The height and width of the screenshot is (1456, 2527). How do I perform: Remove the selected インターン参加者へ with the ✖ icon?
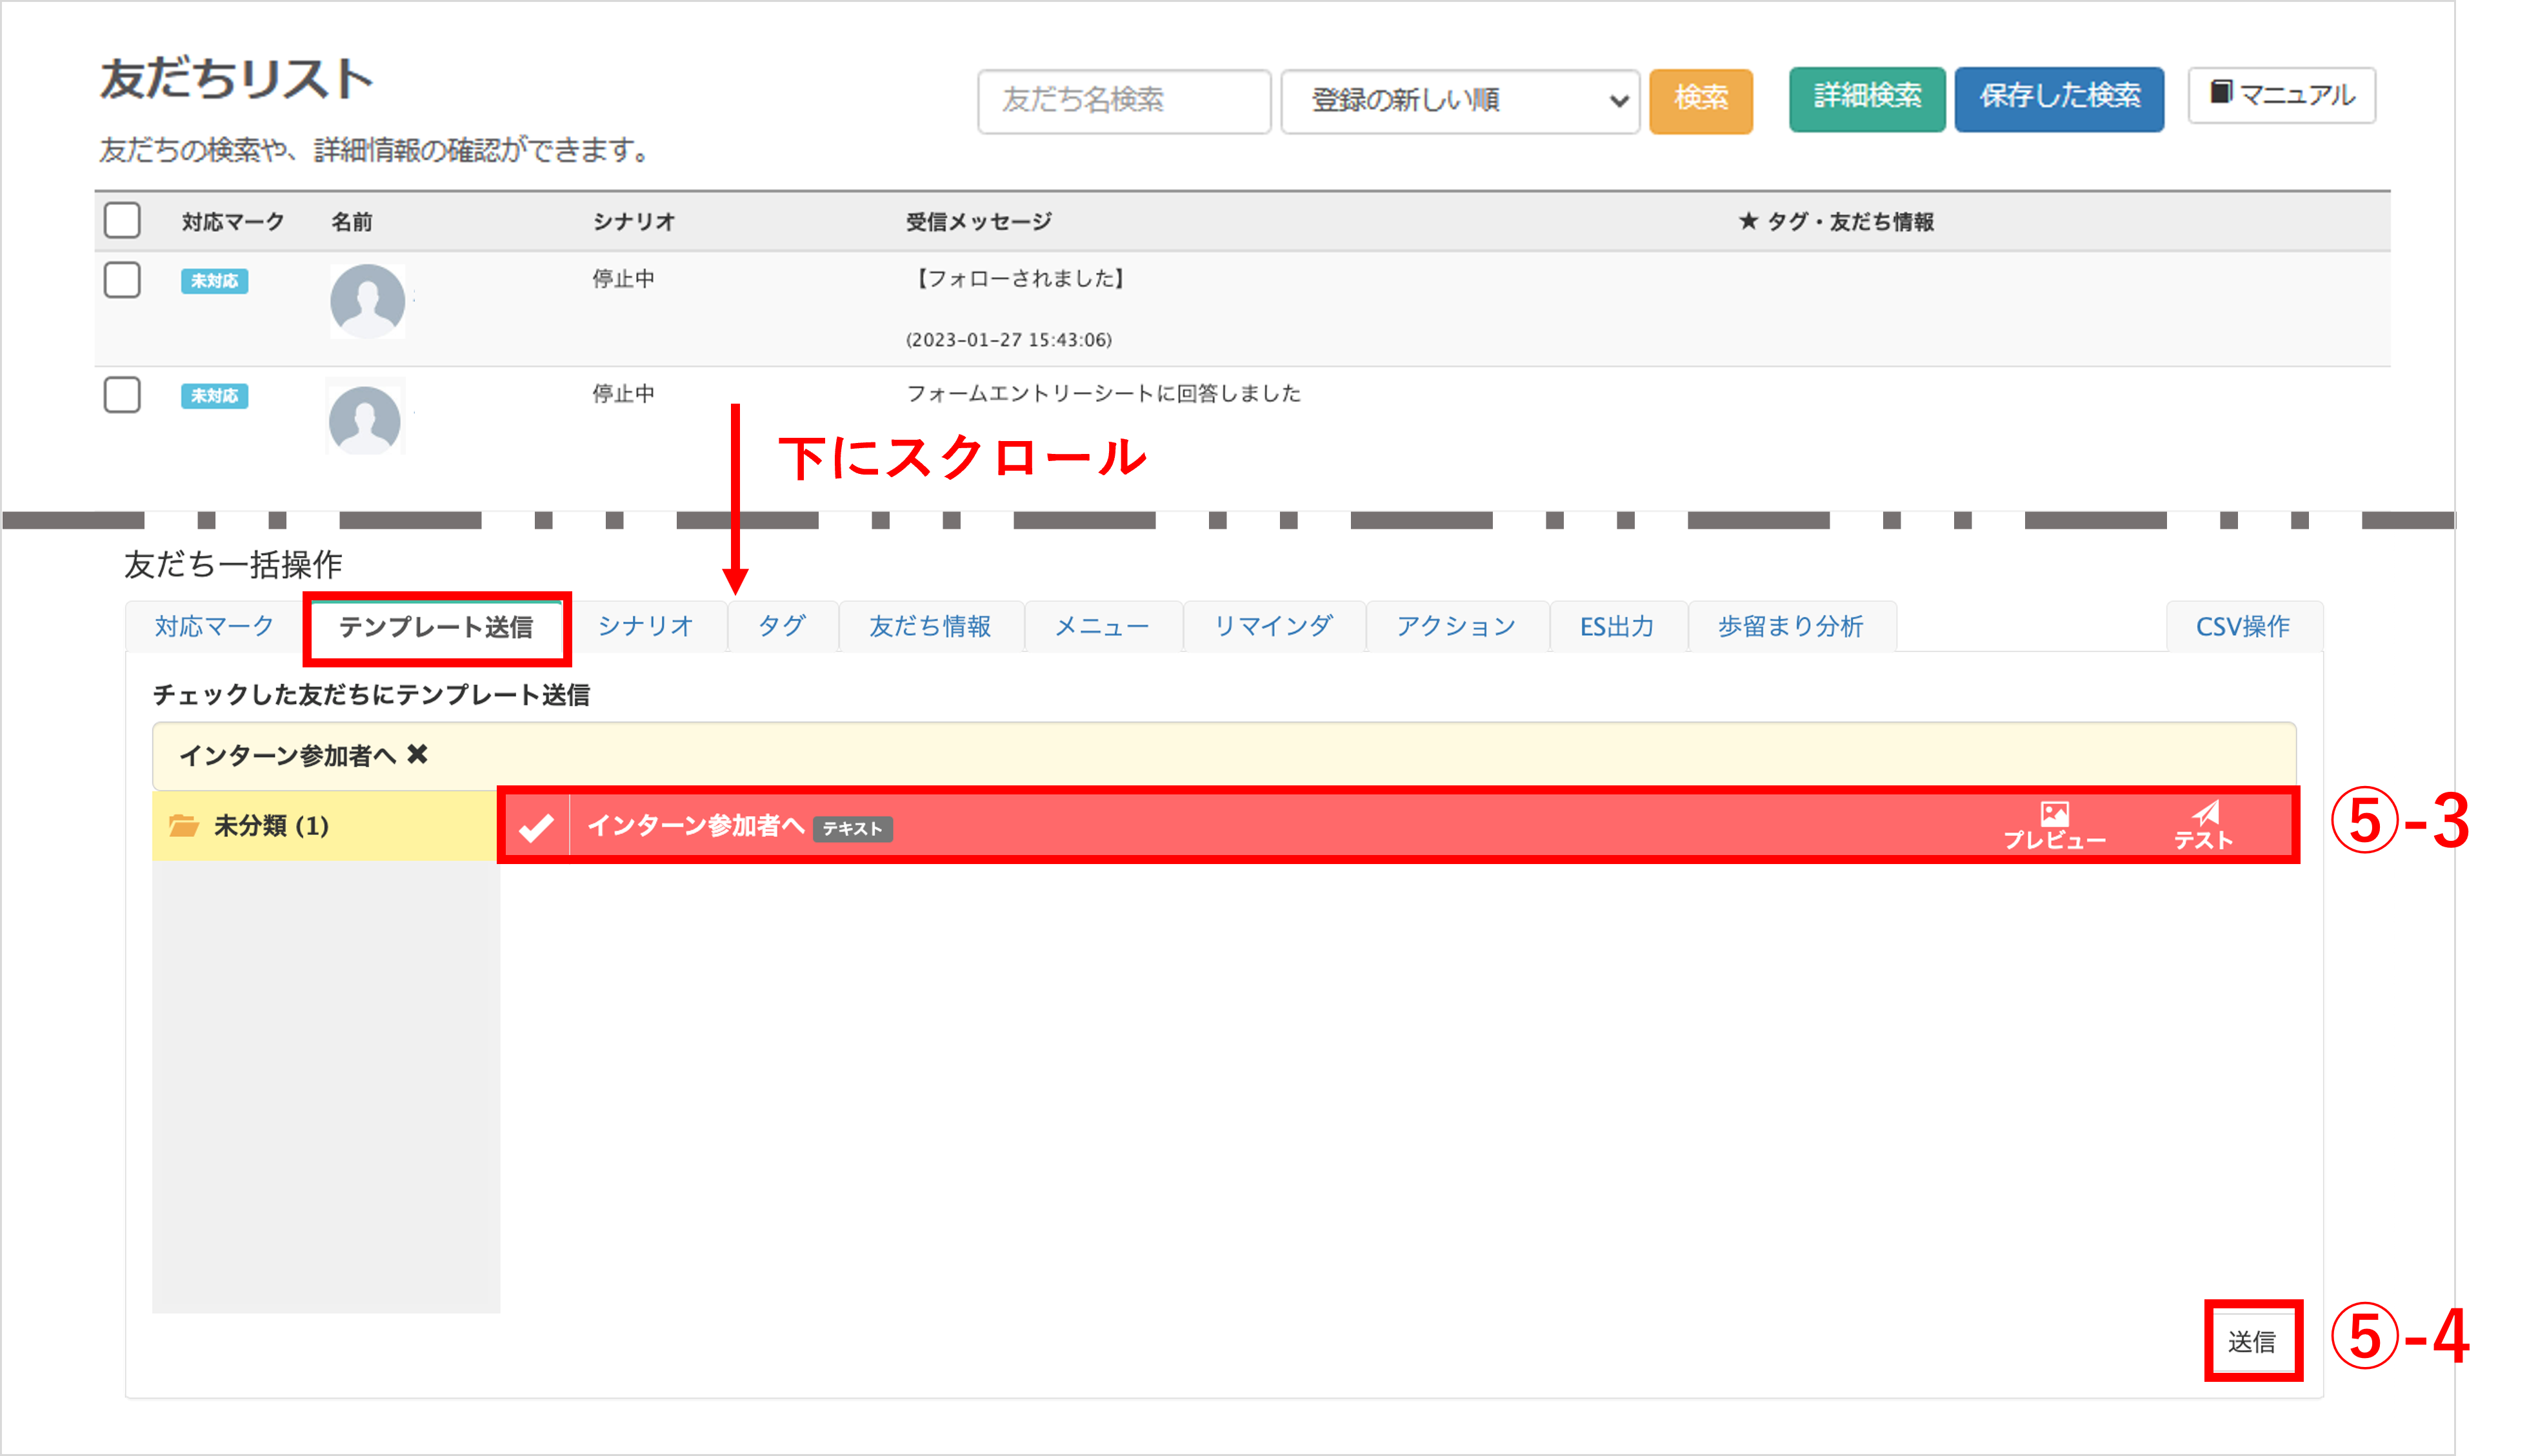click(417, 755)
